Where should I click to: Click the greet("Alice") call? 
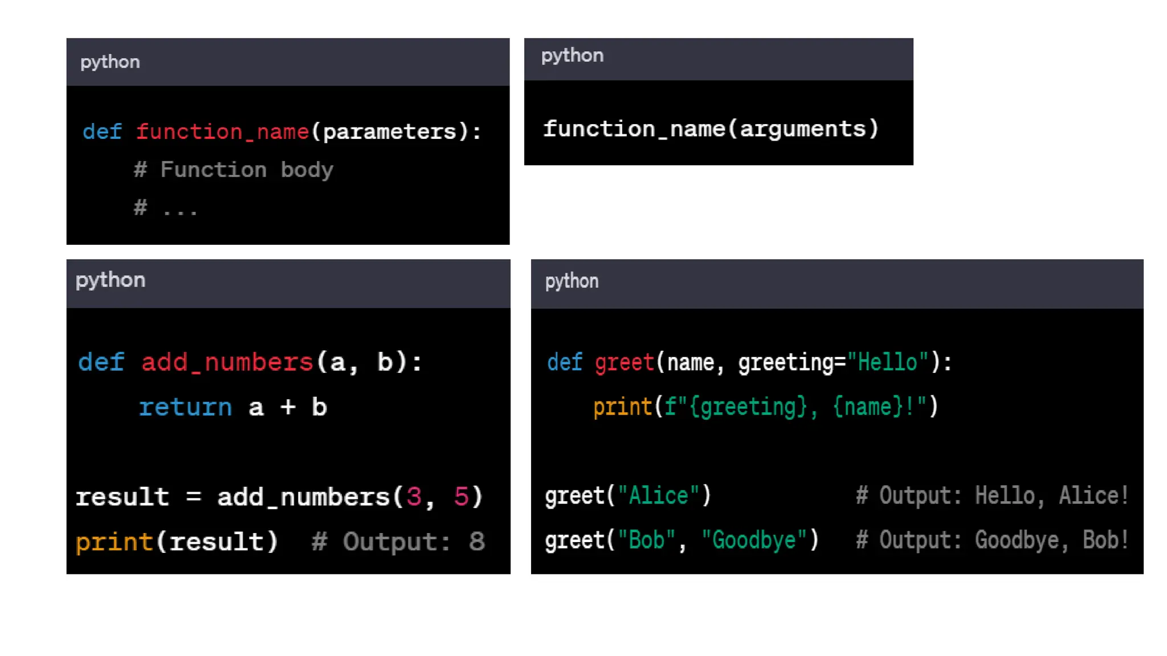pyautogui.click(x=628, y=496)
